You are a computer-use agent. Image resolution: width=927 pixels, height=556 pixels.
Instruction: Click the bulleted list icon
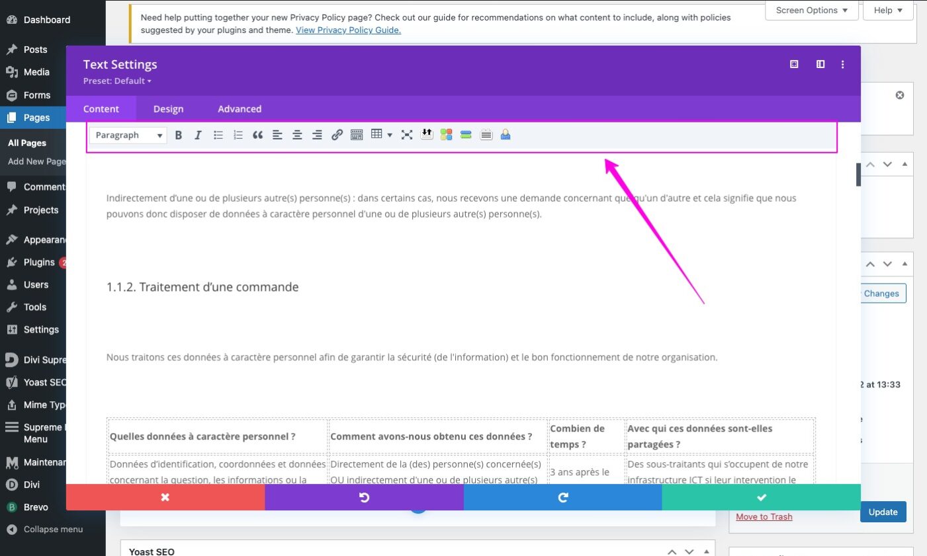(x=218, y=135)
